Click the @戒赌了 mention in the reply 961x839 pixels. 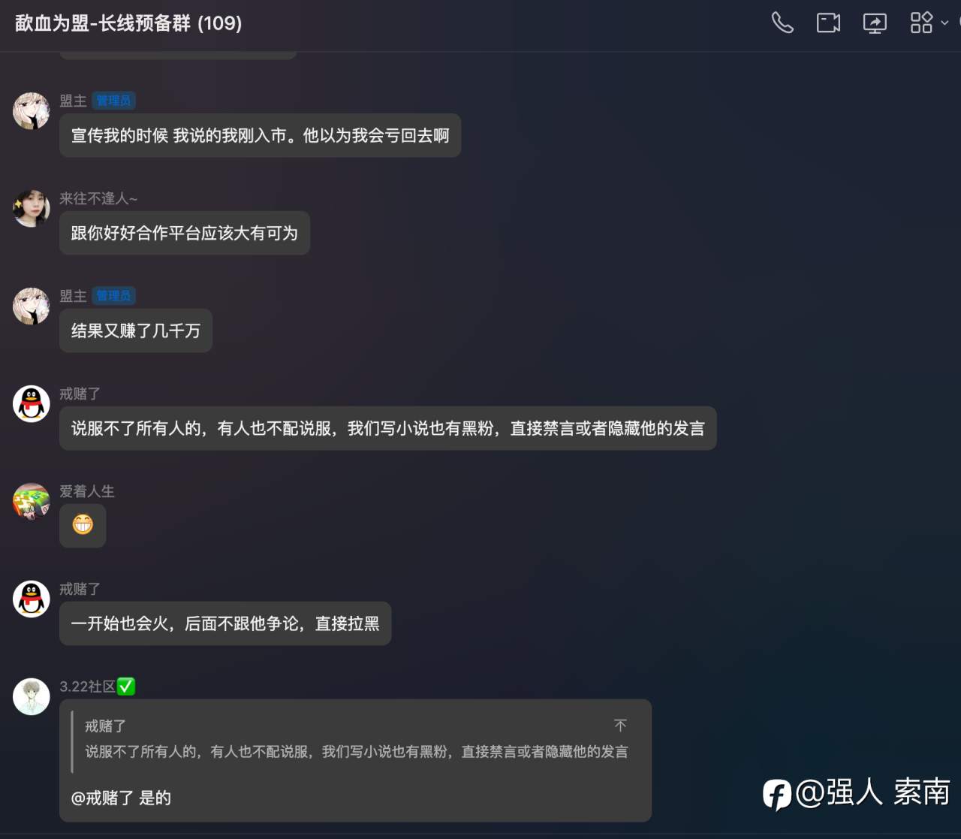click(x=102, y=798)
